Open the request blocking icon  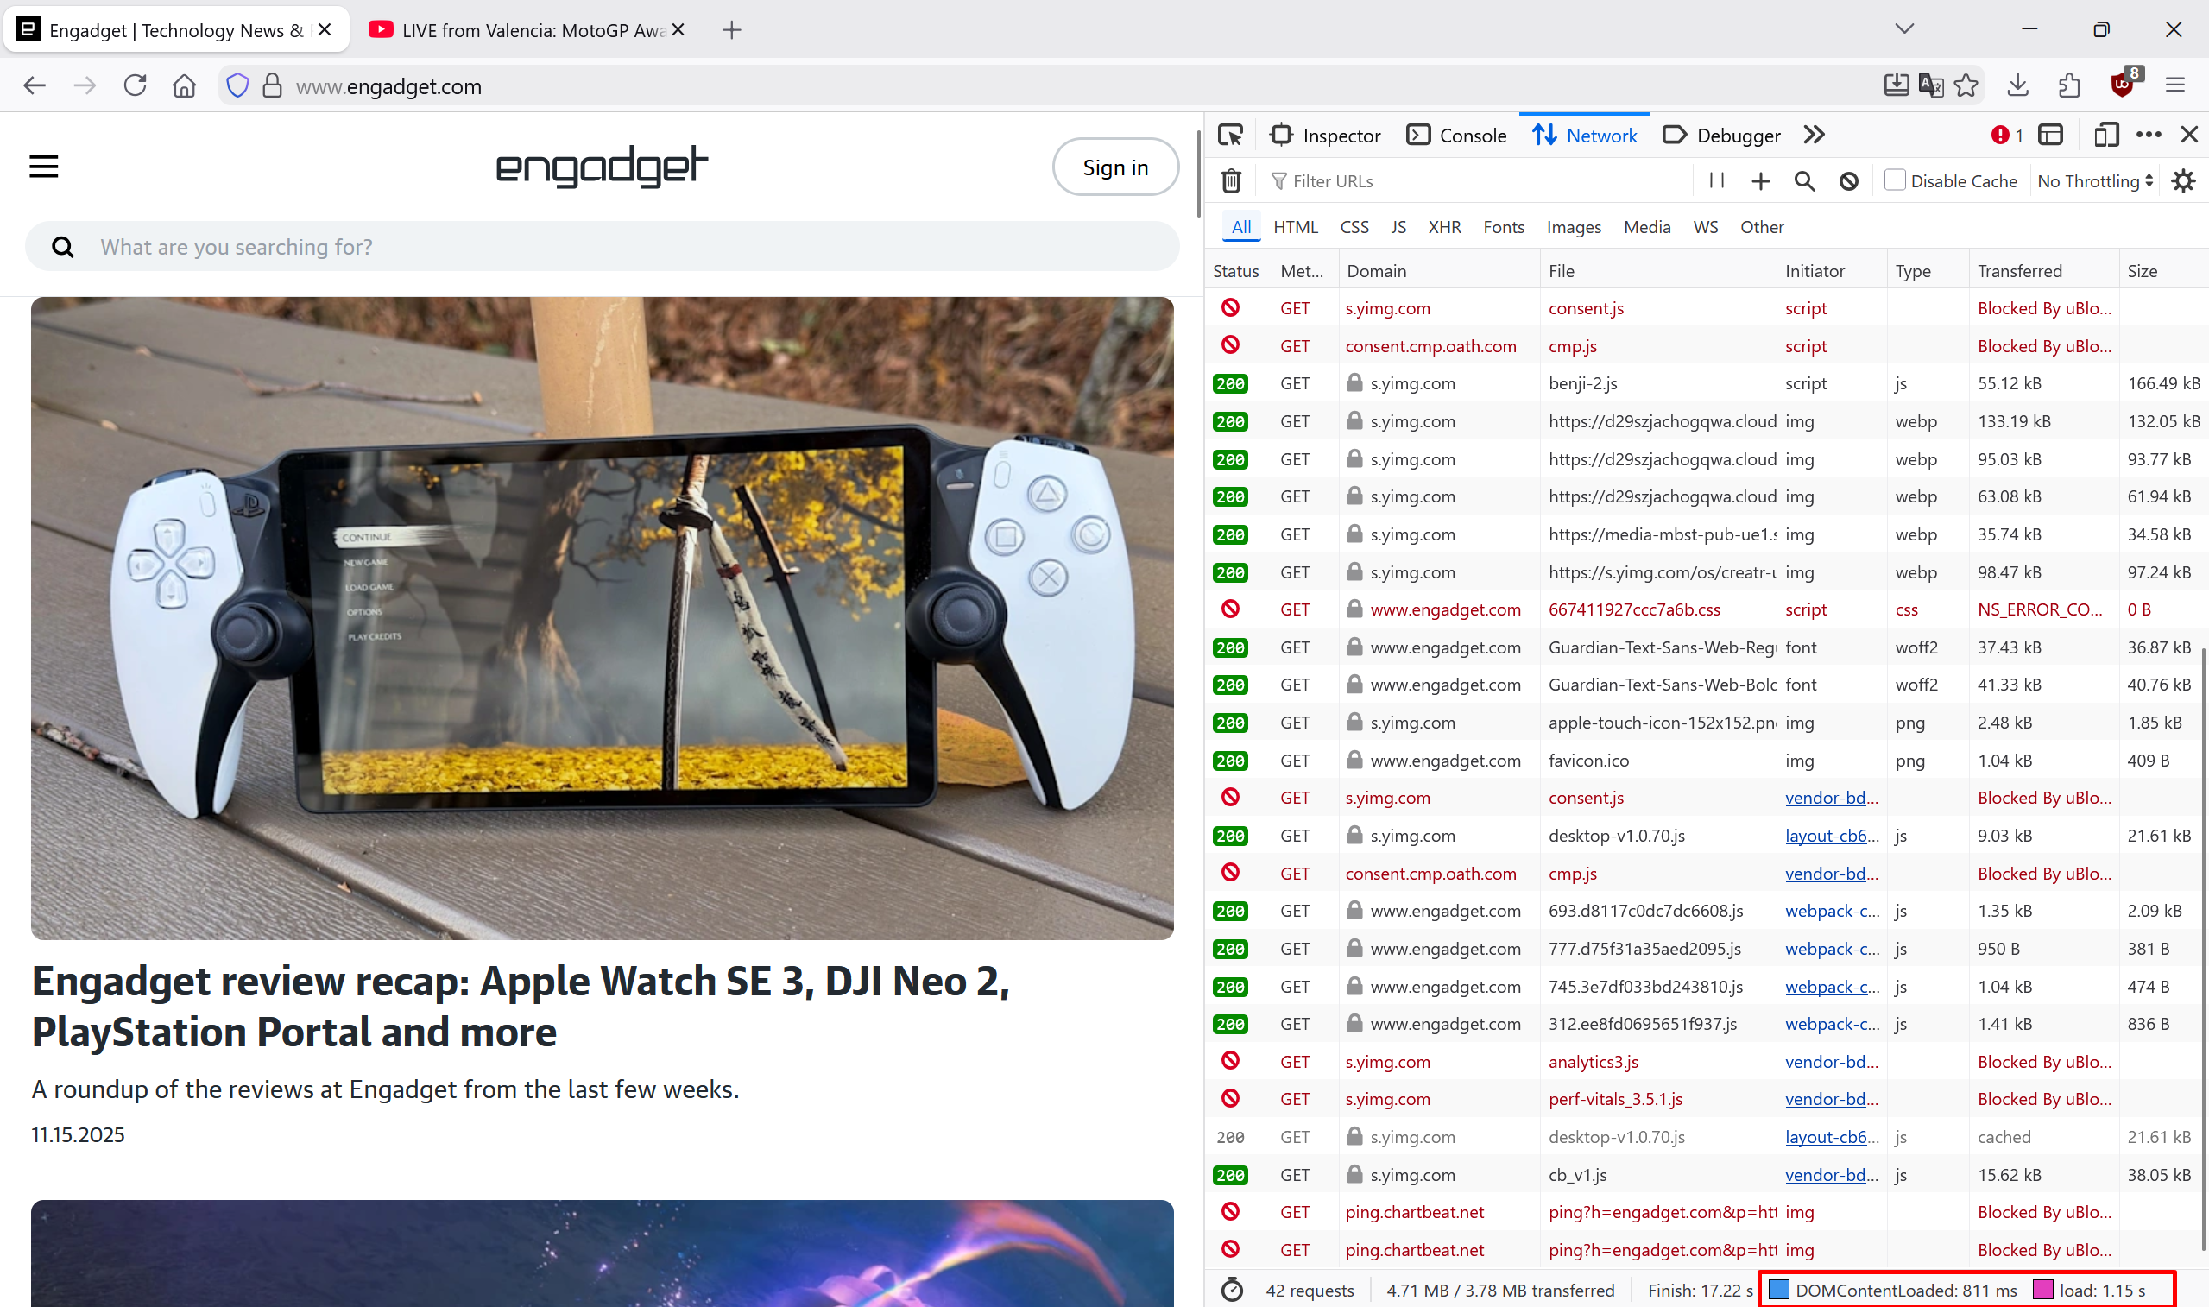coord(1849,181)
